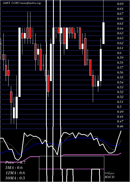Click the 0.57 price axis label
The width and height of the screenshot is (130, 182).
click(x=120, y=68)
